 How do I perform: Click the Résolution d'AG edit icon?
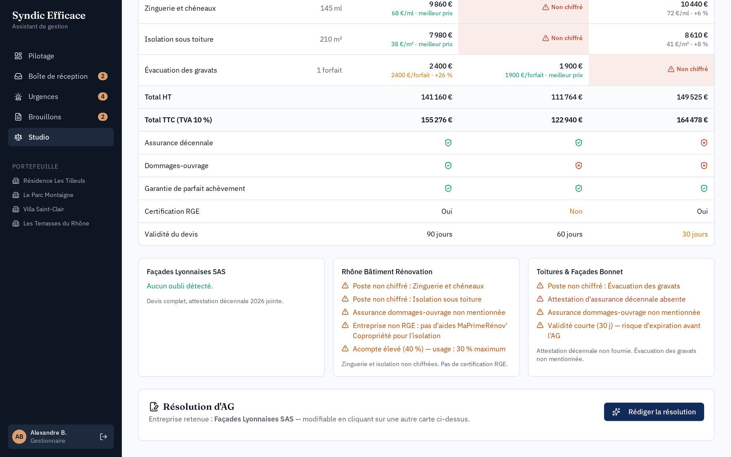pyautogui.click(x=154, y=407)
